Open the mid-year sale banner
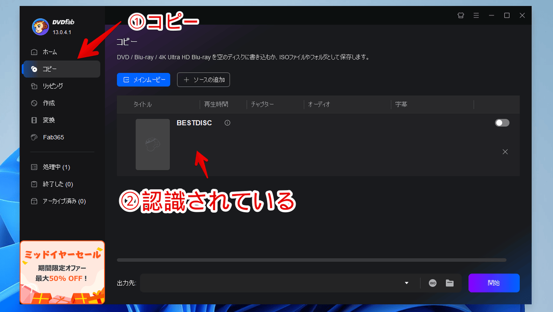Viewport: 553px width, 312px height. (62, 272)
